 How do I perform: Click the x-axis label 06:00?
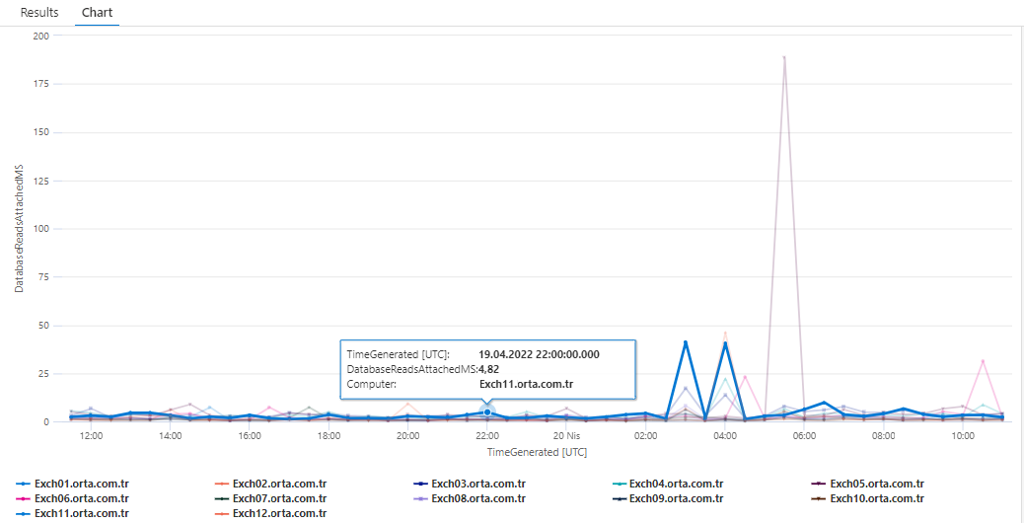click(x=804, y=434)
